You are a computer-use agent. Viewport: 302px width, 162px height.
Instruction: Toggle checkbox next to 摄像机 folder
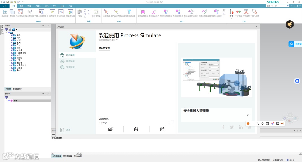tap(12, 68)
